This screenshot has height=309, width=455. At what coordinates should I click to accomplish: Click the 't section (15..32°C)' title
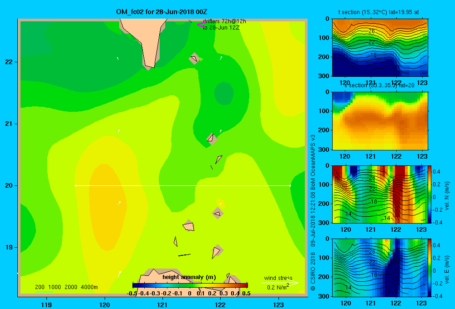click(x=379, y=12)
